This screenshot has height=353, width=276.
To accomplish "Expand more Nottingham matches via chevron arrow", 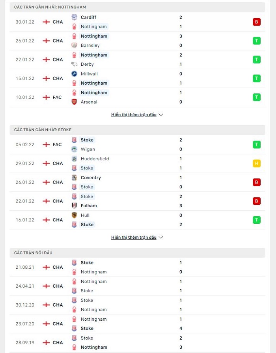I will [161, 115].
